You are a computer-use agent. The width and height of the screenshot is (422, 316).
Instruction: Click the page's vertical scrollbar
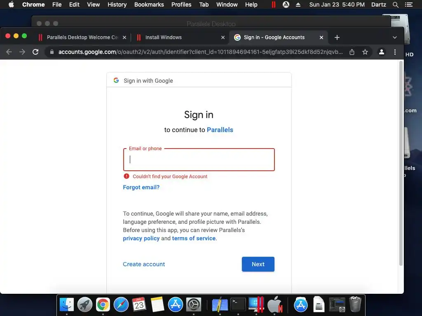(x=401, y=163)
